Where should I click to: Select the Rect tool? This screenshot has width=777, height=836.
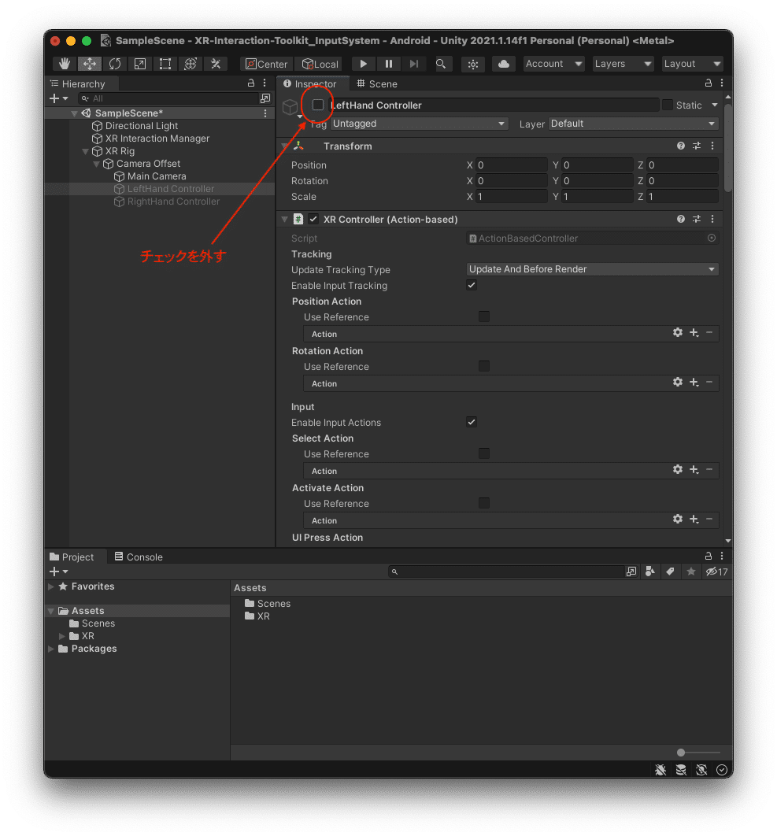click(165, 64)
